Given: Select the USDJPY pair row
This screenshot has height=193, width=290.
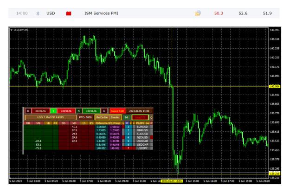Looking at the screenshot, I should click(142, 148).
